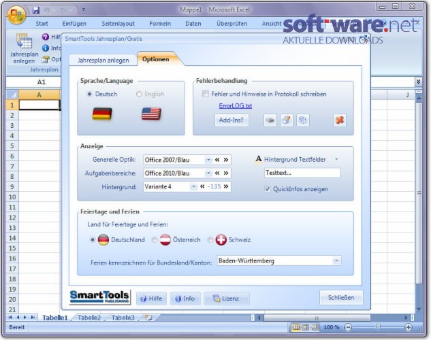Click the zoom out minus button
The image size is (431, 340).
coord(348,327)
